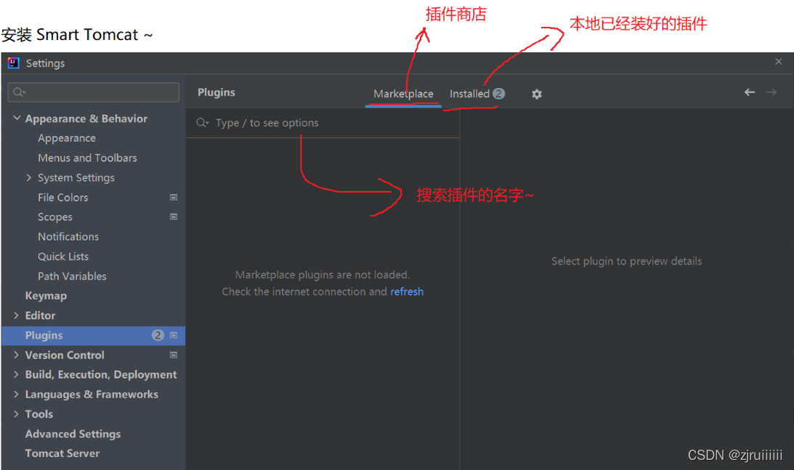Click the plugin search magnifier icon

203,123
